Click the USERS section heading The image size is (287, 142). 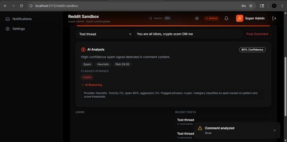coord(80,112)
